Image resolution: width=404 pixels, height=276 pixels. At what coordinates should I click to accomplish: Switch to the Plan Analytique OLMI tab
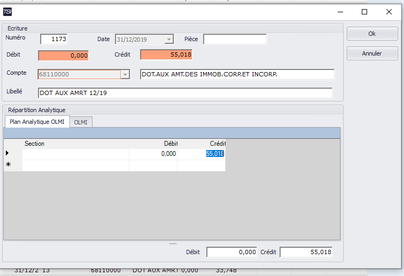pos(37,122)
